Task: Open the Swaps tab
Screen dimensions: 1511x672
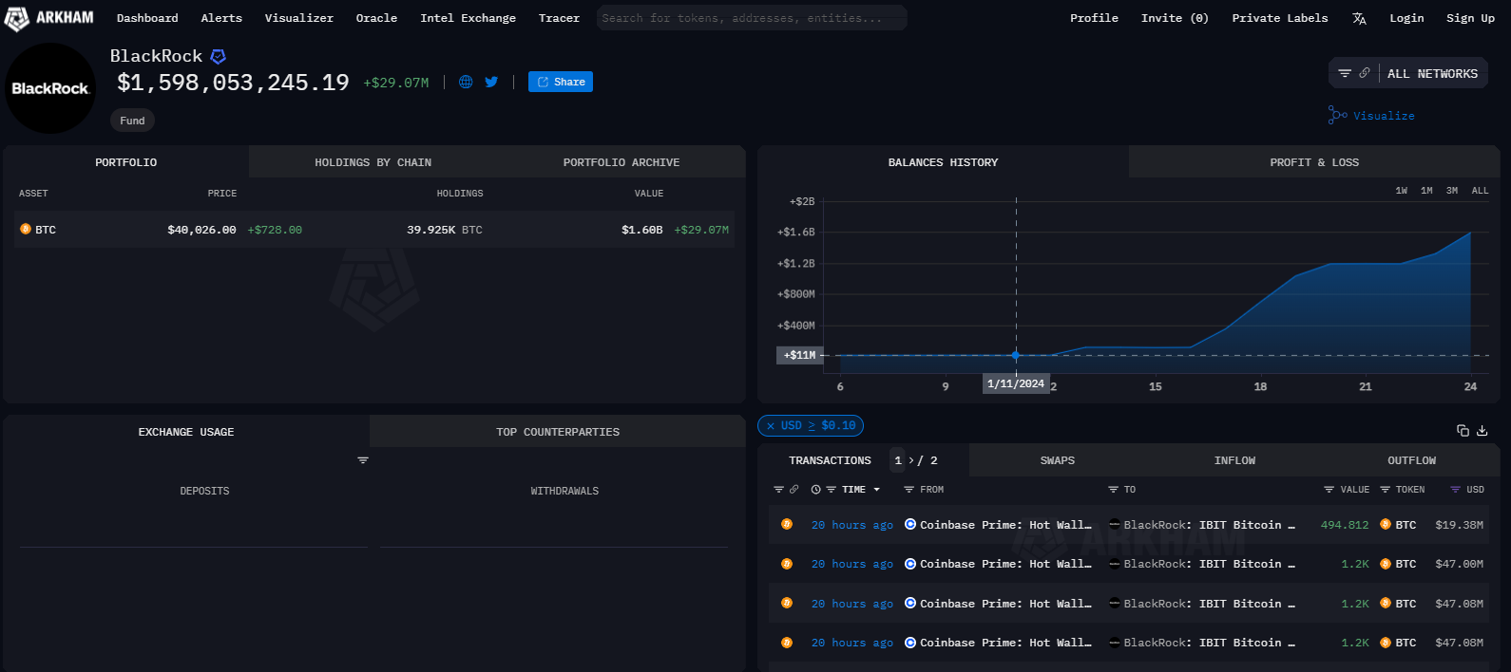Action: tap(1057, 460)
